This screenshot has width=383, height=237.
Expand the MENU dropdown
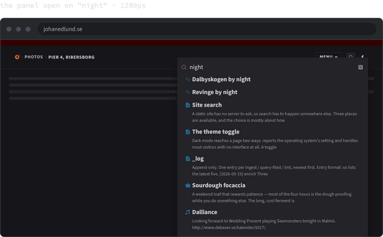(329, 55)
